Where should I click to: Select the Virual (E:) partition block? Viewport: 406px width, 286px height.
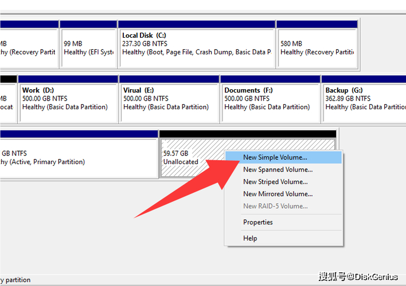pyautogui.click(x=169, y=99)
